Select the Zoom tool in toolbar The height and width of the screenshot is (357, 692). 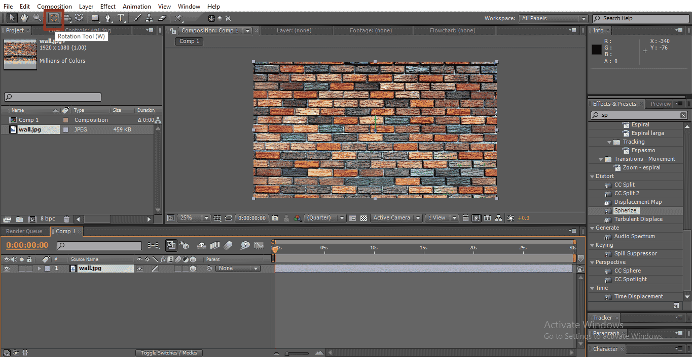(x=37, y=18)
